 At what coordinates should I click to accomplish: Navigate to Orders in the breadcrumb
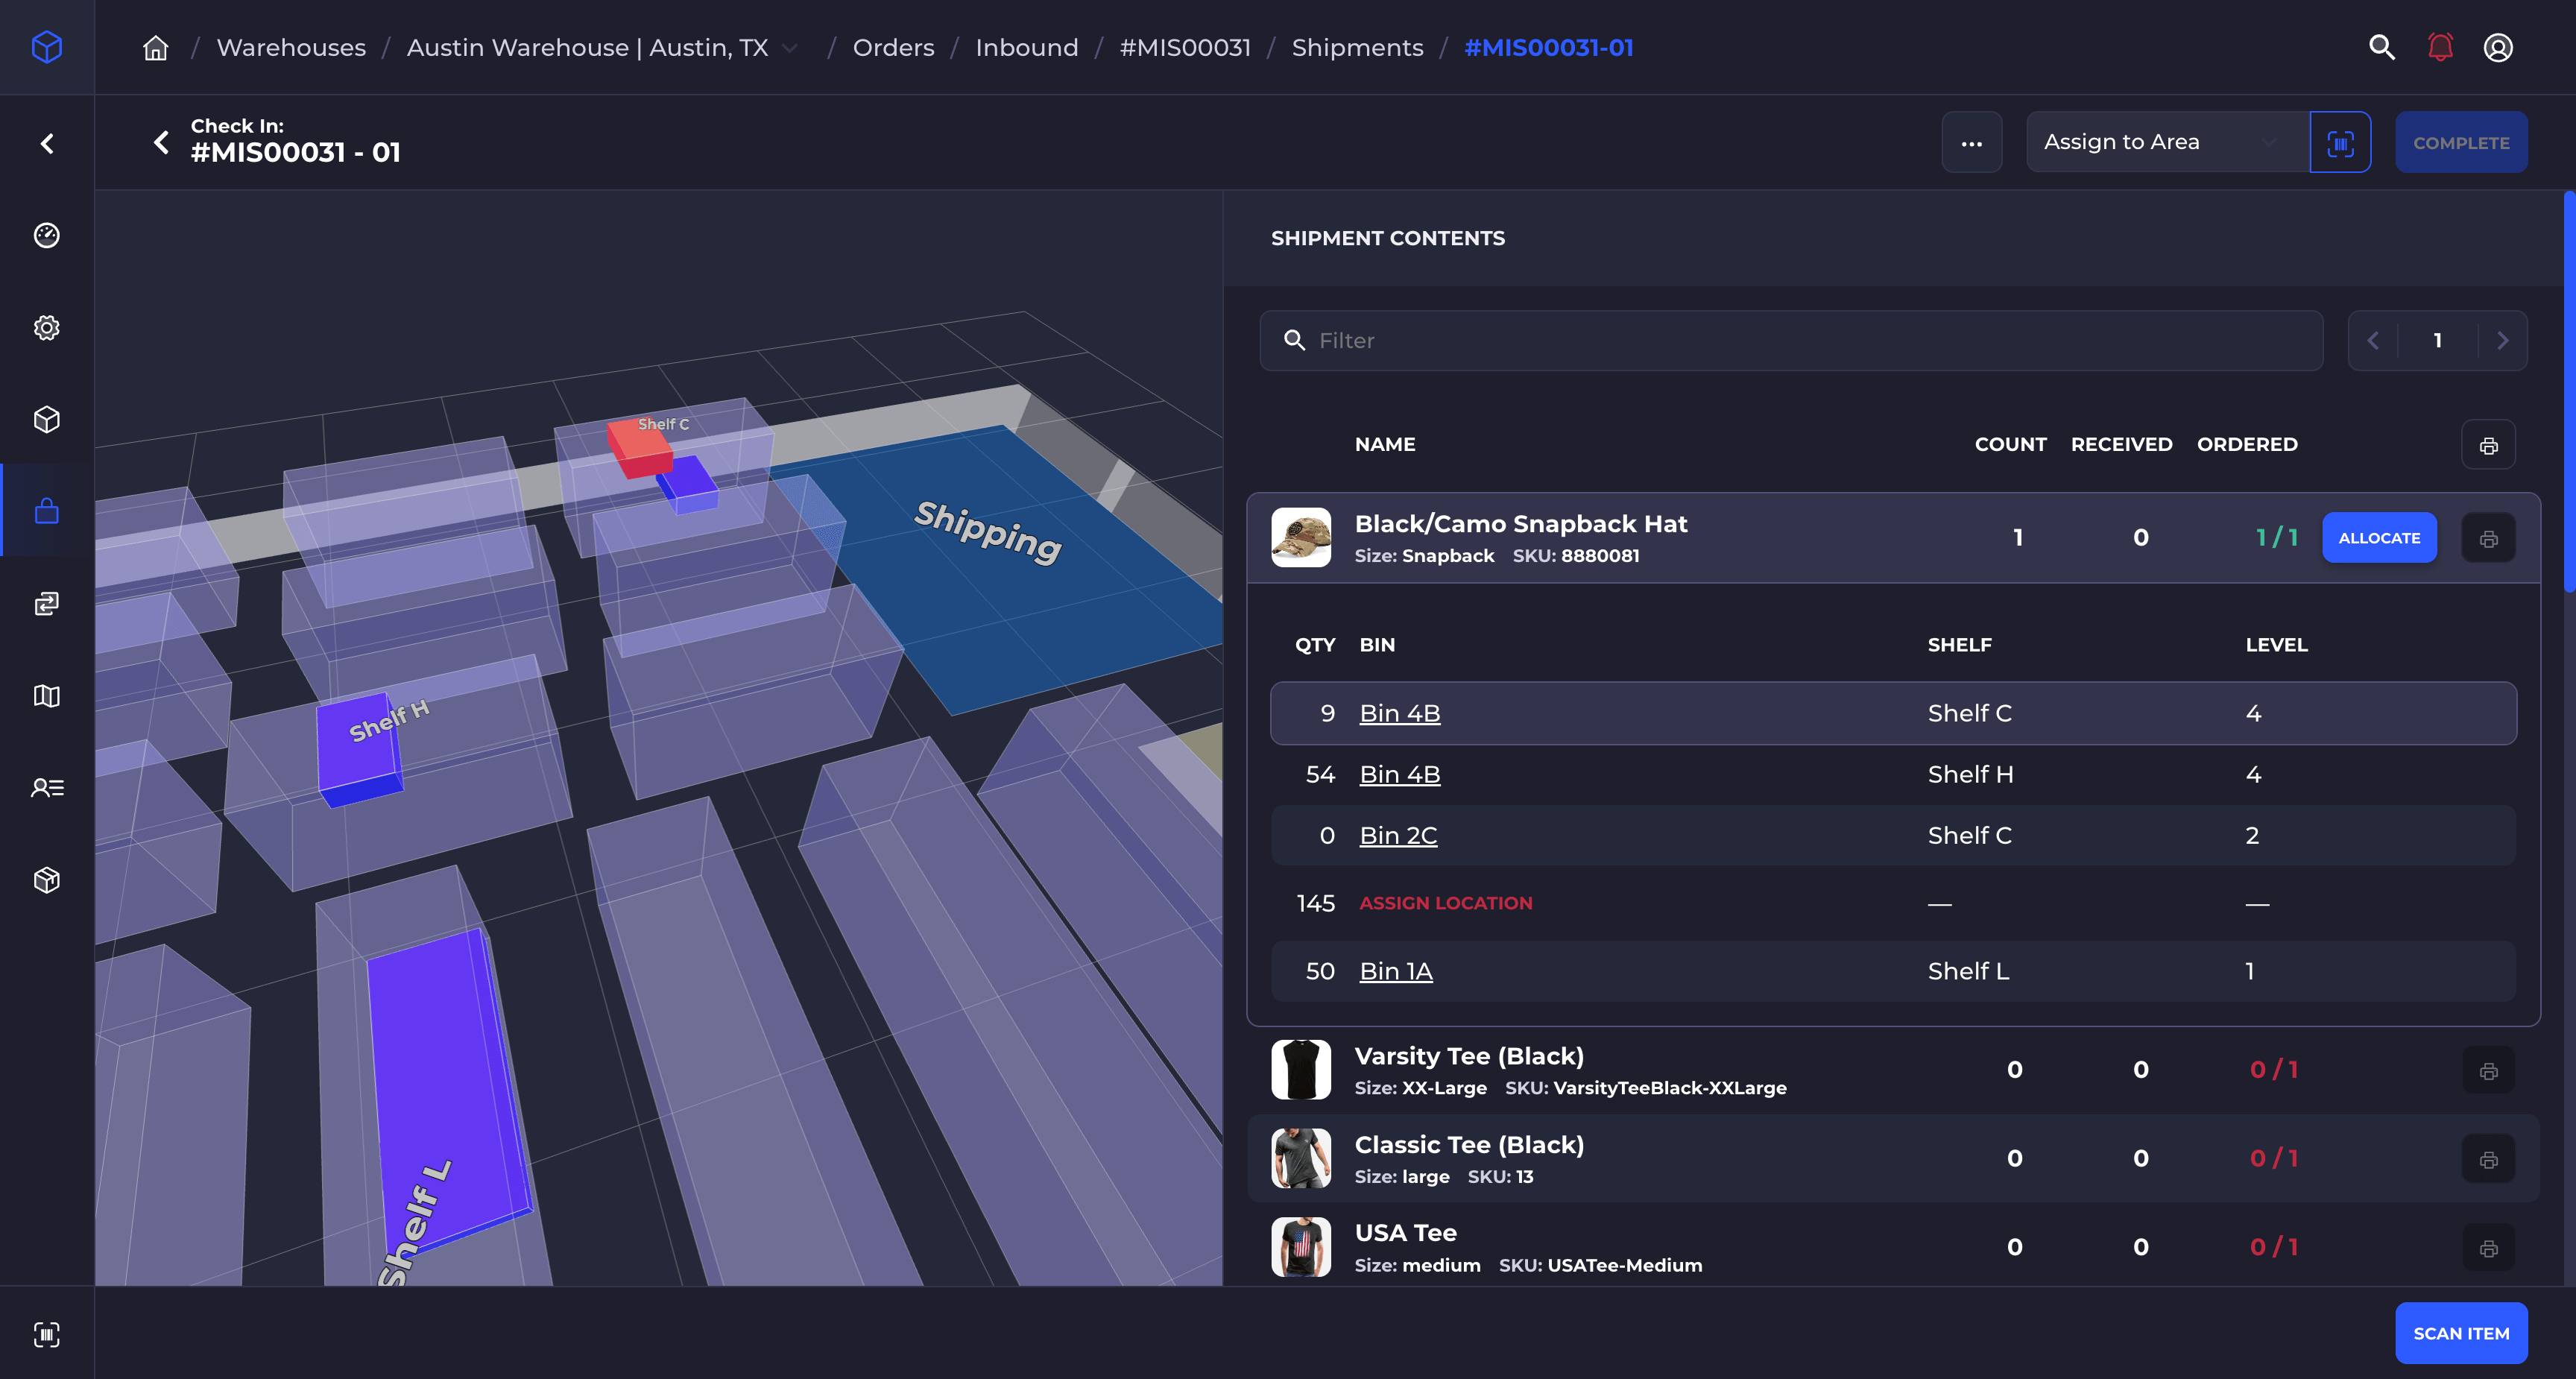click(893, 47)
